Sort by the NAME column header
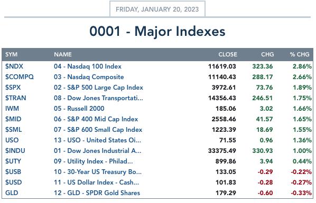 pyautogui.click(x=63, y=54)
